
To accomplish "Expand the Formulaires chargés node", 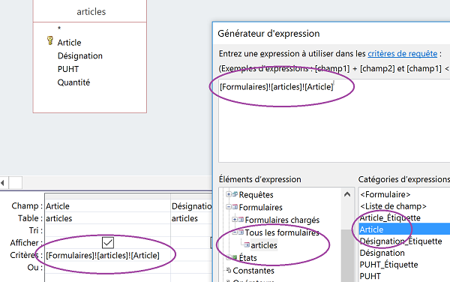I will click(235, 220).
